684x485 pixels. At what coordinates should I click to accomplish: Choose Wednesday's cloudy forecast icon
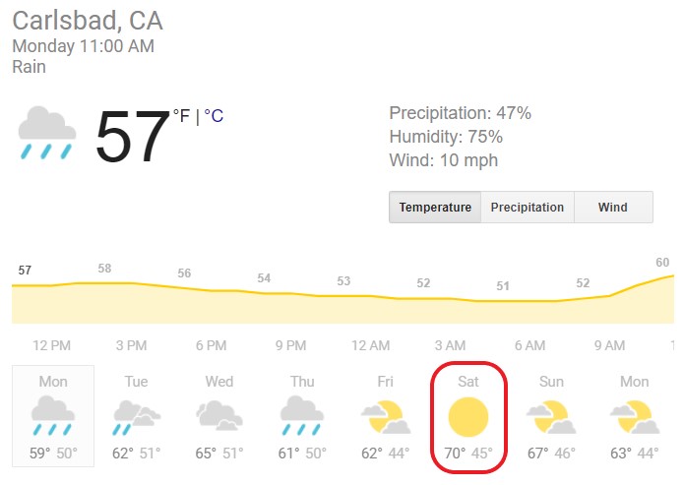point(219,416)
